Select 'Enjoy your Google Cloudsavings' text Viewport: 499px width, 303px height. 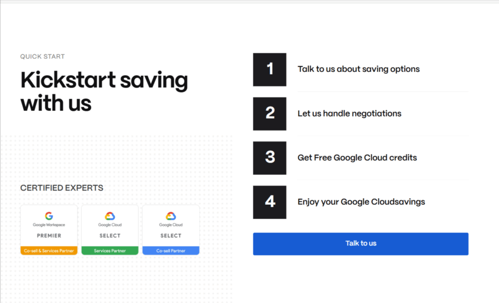coord(361,202)
